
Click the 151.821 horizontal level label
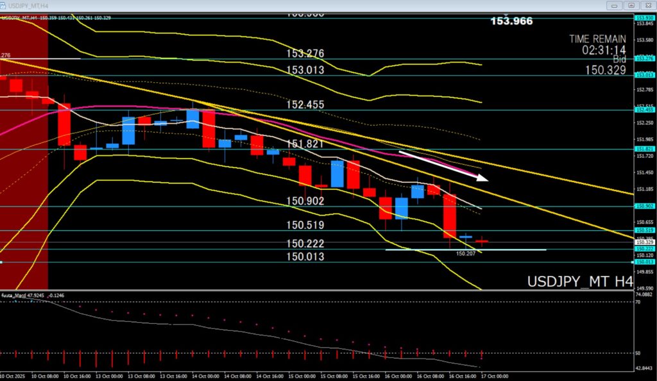305,144
